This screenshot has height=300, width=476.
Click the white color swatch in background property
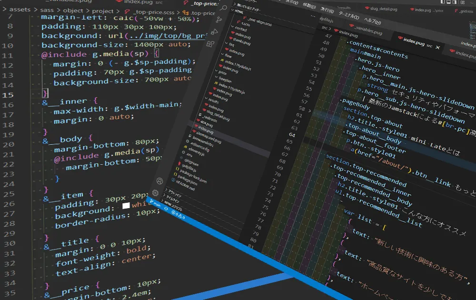click(126, 206)
